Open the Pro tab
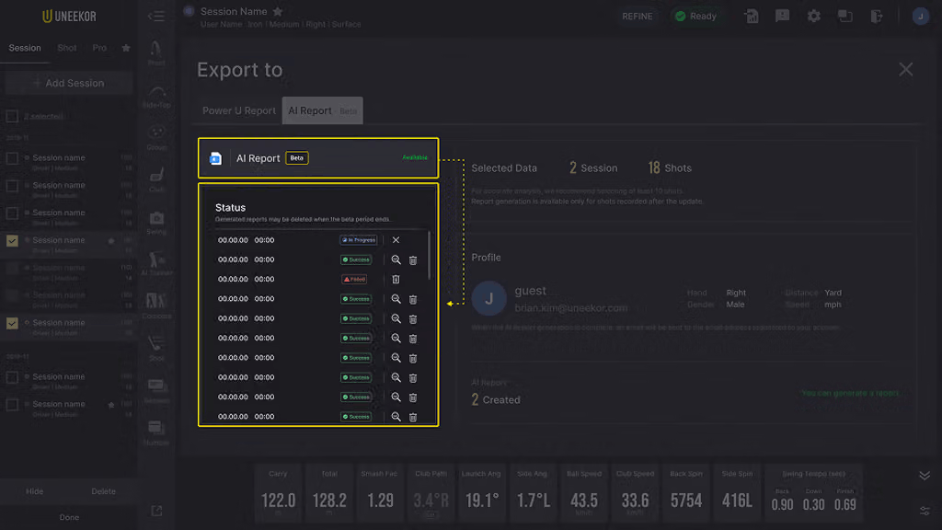This screenshot has width=942, height=530. (99, 48)
